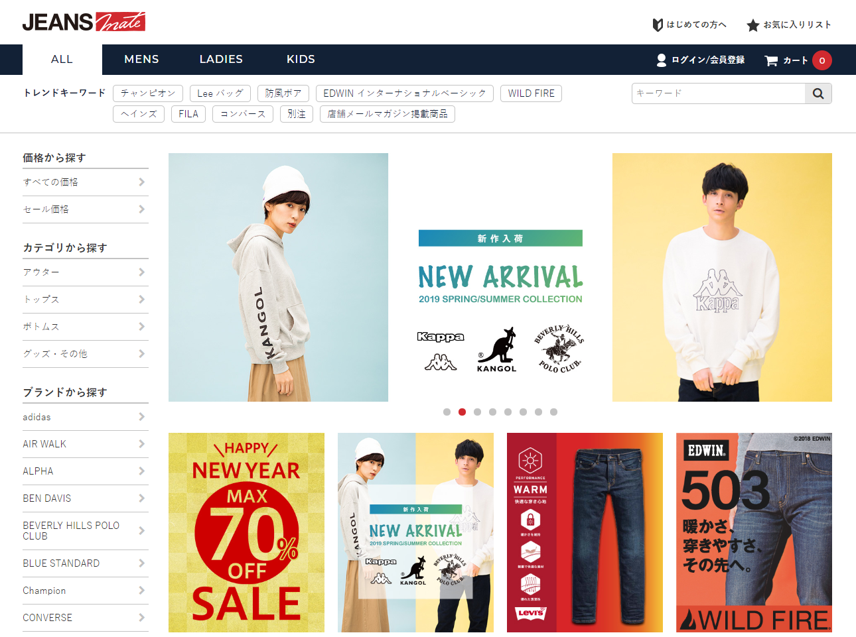Click the login user silhouette icon
The height and width of the screenshot is (637, 856).
coord(661,60)
